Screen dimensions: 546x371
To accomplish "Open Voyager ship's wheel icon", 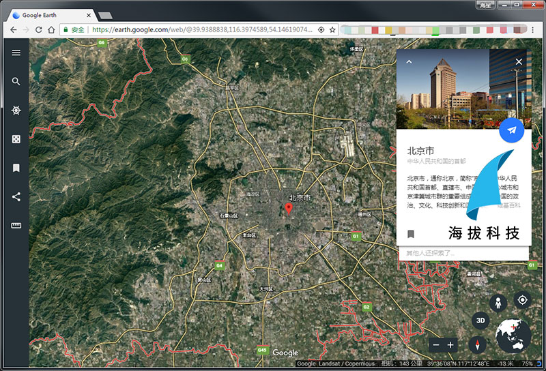I will pyautogui.click(x=16, y=110).
